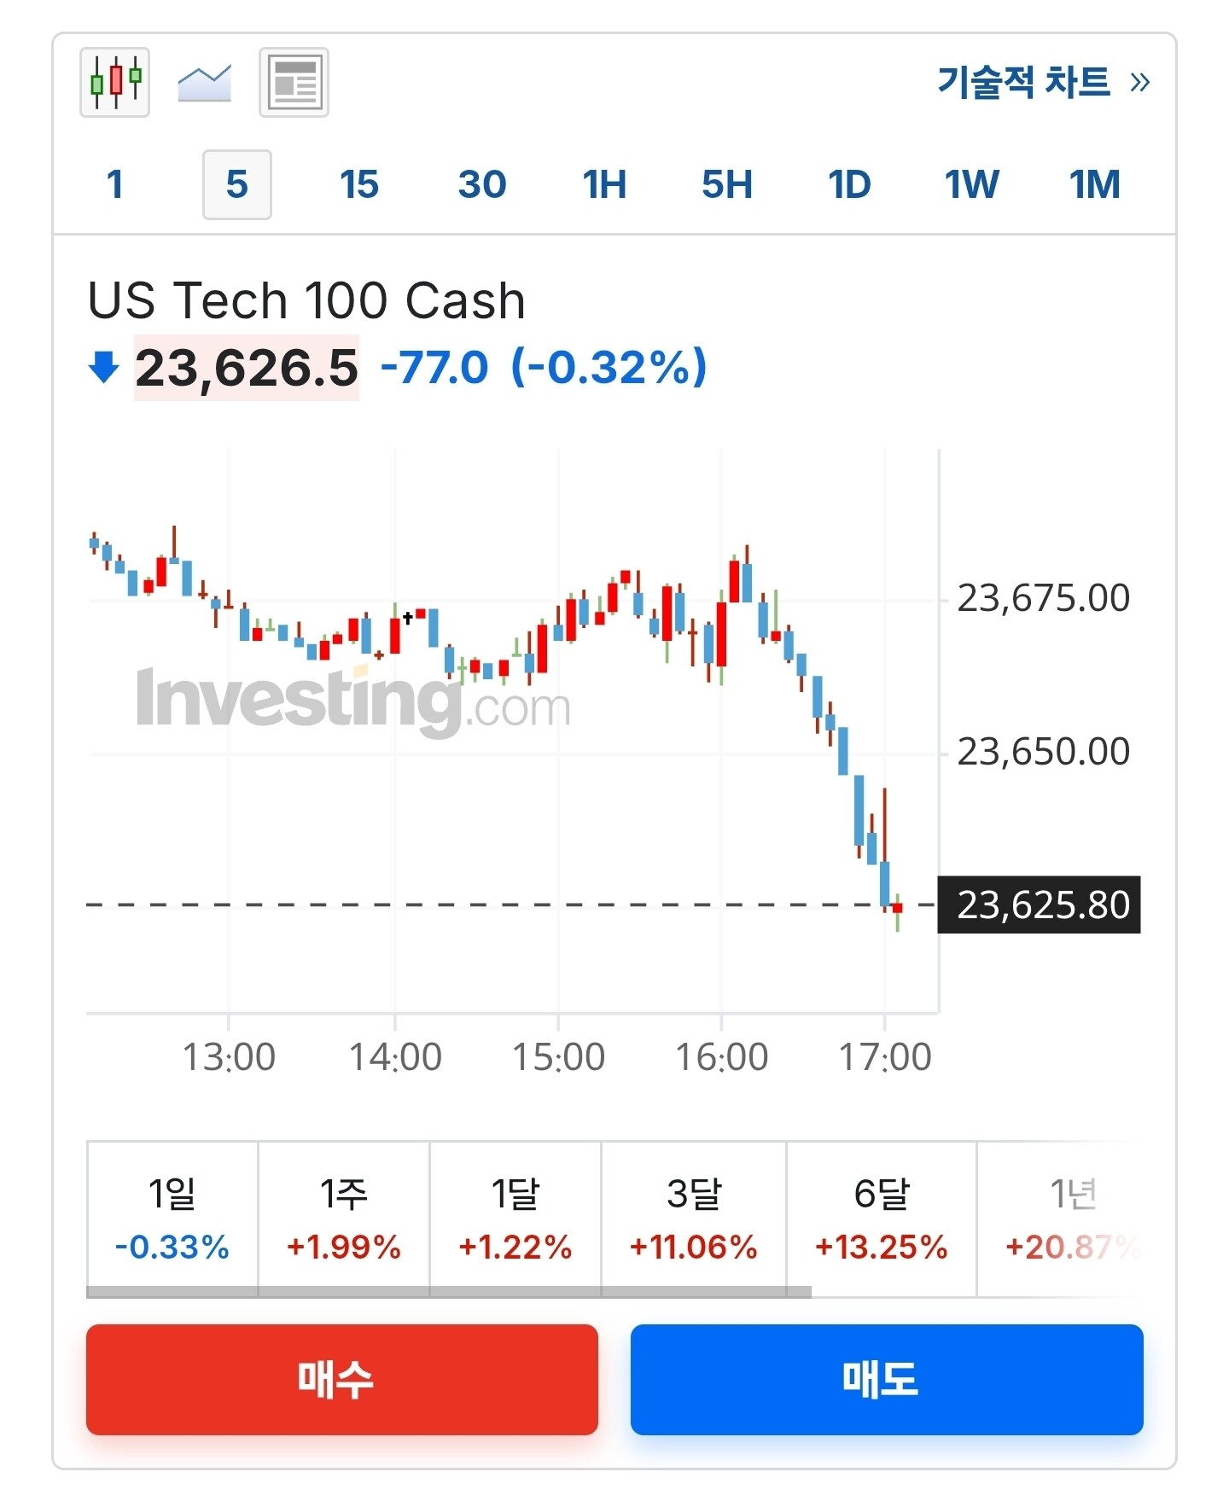Select the 6달 performance period

tap(881, 1218)
